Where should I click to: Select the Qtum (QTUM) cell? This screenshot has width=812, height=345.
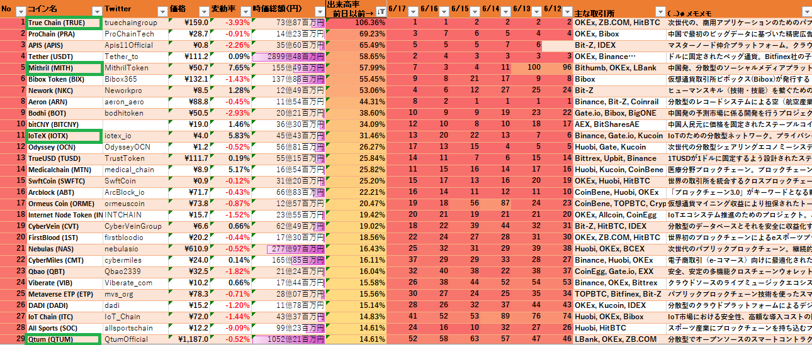(64, 339)
